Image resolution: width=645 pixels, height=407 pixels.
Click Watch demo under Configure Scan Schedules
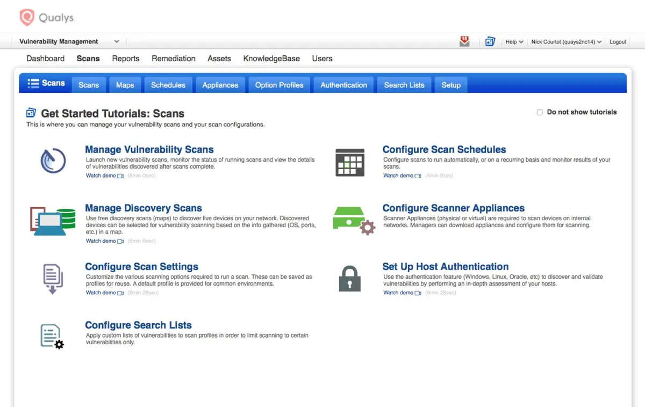398,176
